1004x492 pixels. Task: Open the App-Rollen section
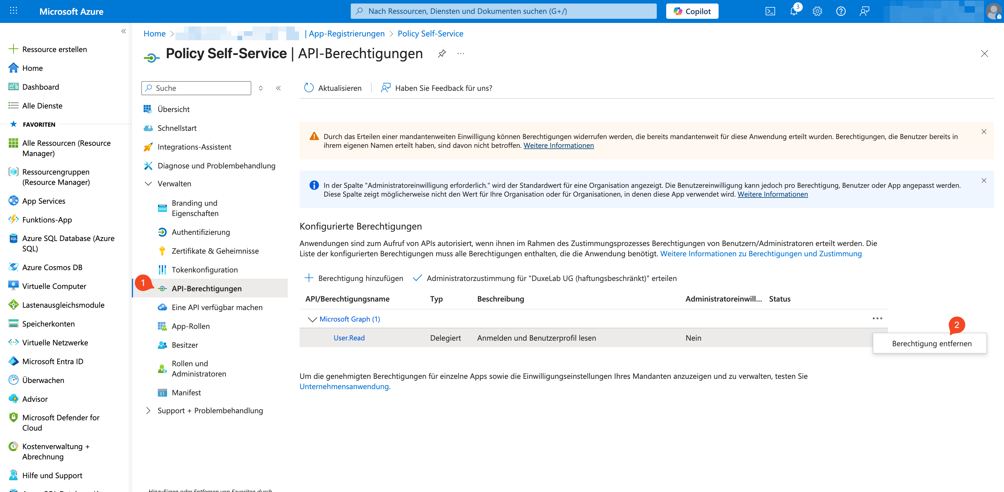coord(191,326)
